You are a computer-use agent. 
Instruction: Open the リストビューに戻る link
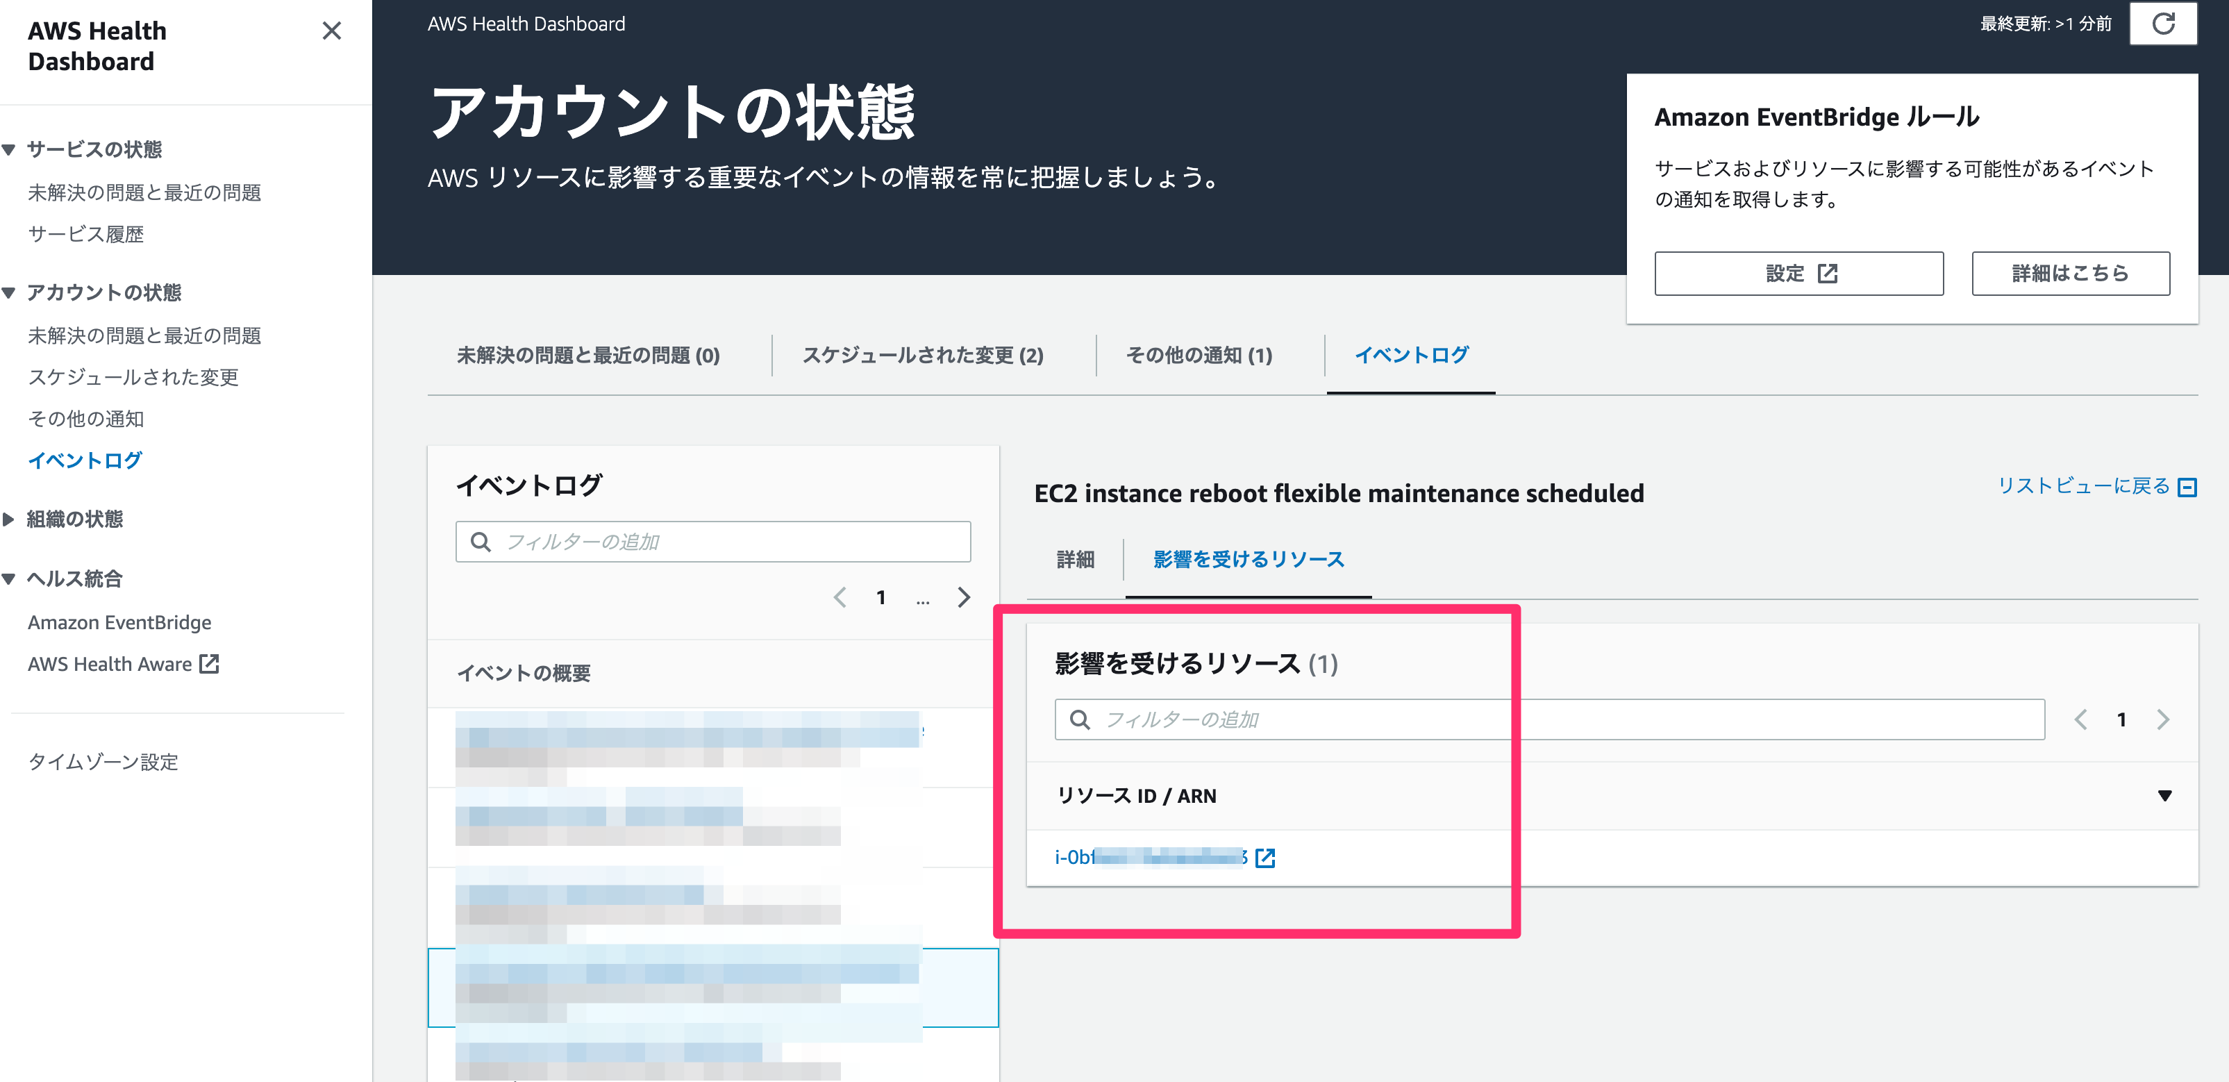click(2085, 486)
